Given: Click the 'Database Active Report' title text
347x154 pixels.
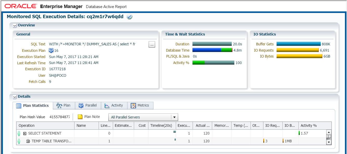Looking at the screenshot, I should tap(106, 7).
